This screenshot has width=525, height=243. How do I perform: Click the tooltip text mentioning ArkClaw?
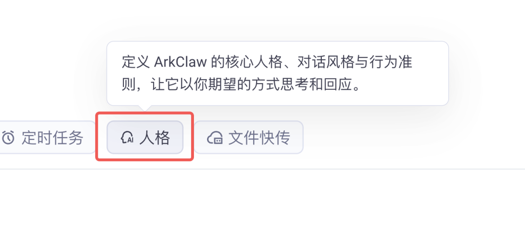(x=267, y=74)
